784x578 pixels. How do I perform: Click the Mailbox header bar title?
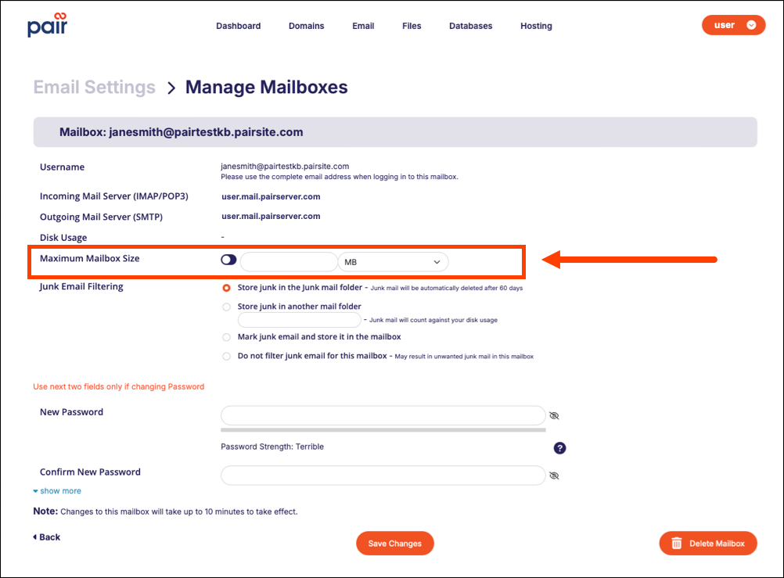181,132
